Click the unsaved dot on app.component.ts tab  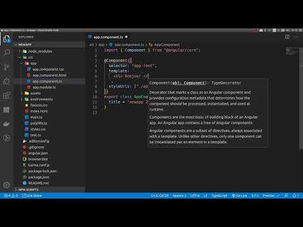tap(126, 37)
